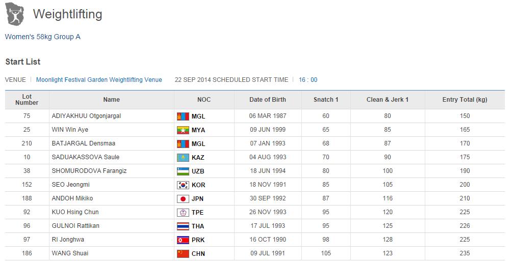Click the Mongolia flag beside ADIYAKHUU Otgonjargal

(x=183, y=116)
